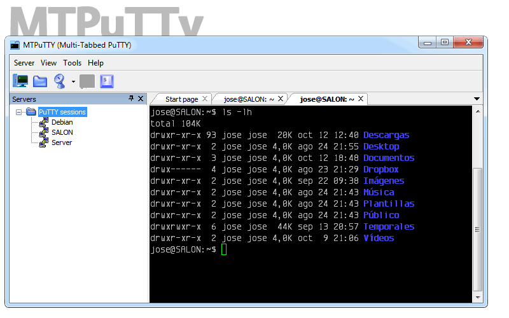
Task: Click the 'ls -lh' command text
Action: 237,113
